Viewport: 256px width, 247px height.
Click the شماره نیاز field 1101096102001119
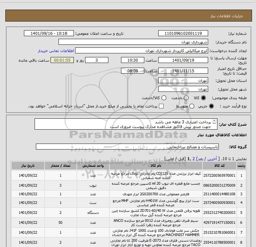[183, 33]
